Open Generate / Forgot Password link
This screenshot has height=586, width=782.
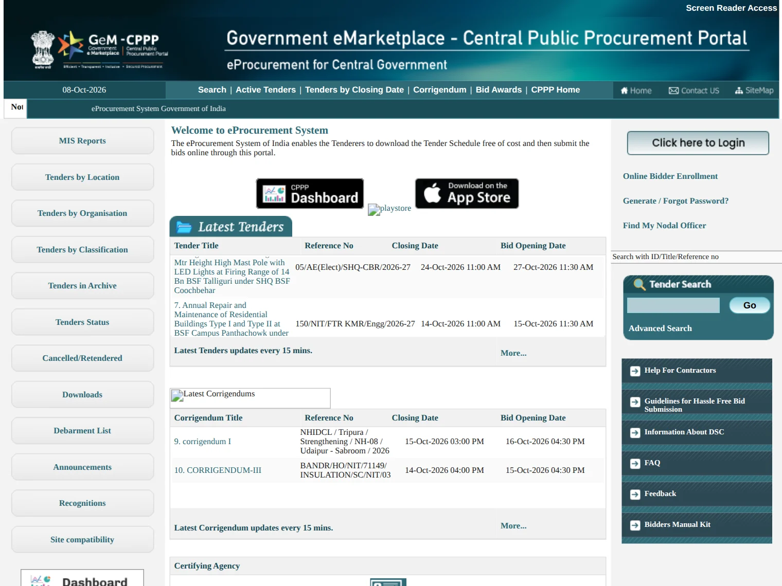click(676, 200)
